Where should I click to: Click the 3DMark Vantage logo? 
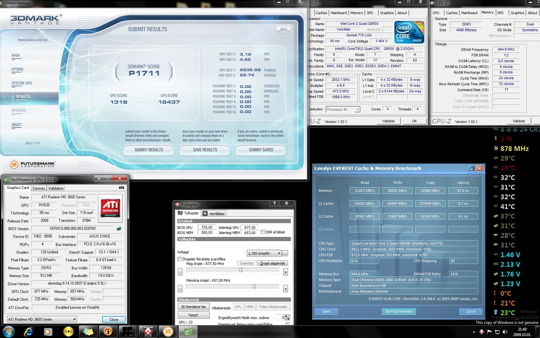tap(36, 19)
